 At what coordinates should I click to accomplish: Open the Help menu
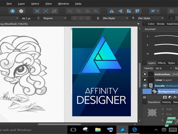click(78, 4)
